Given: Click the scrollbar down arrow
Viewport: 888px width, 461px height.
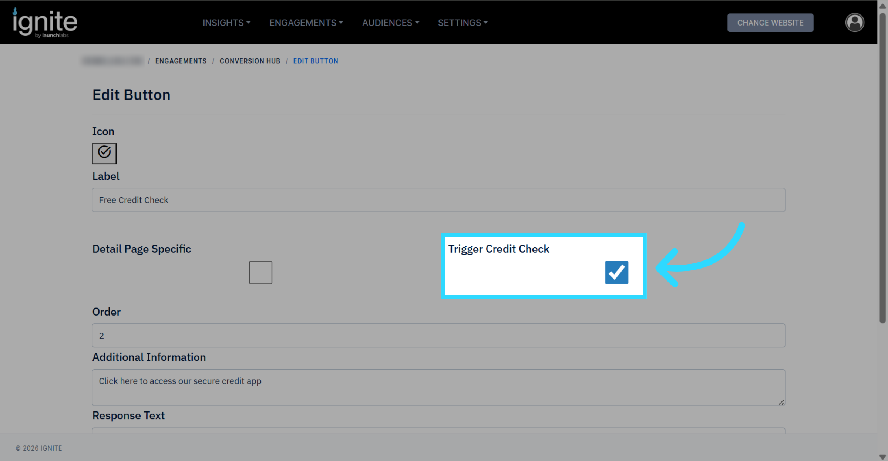Looking at the screenshot, I should click(x=882, y=457).
